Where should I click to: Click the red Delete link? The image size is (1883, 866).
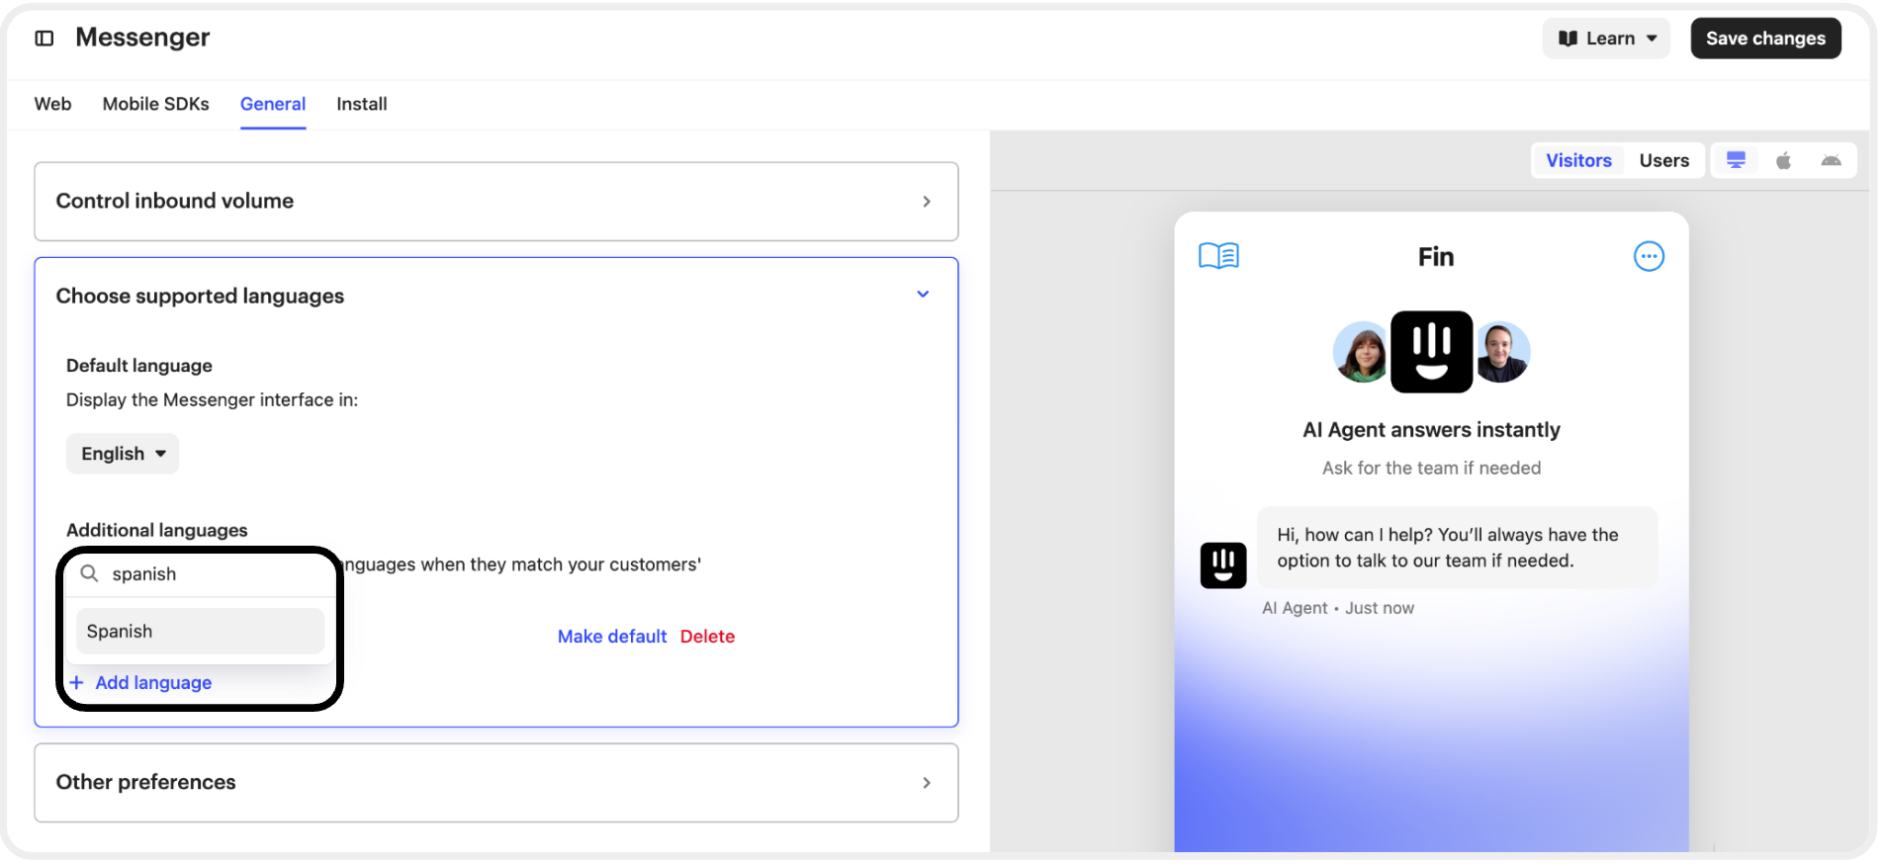[x=707, y=637]
